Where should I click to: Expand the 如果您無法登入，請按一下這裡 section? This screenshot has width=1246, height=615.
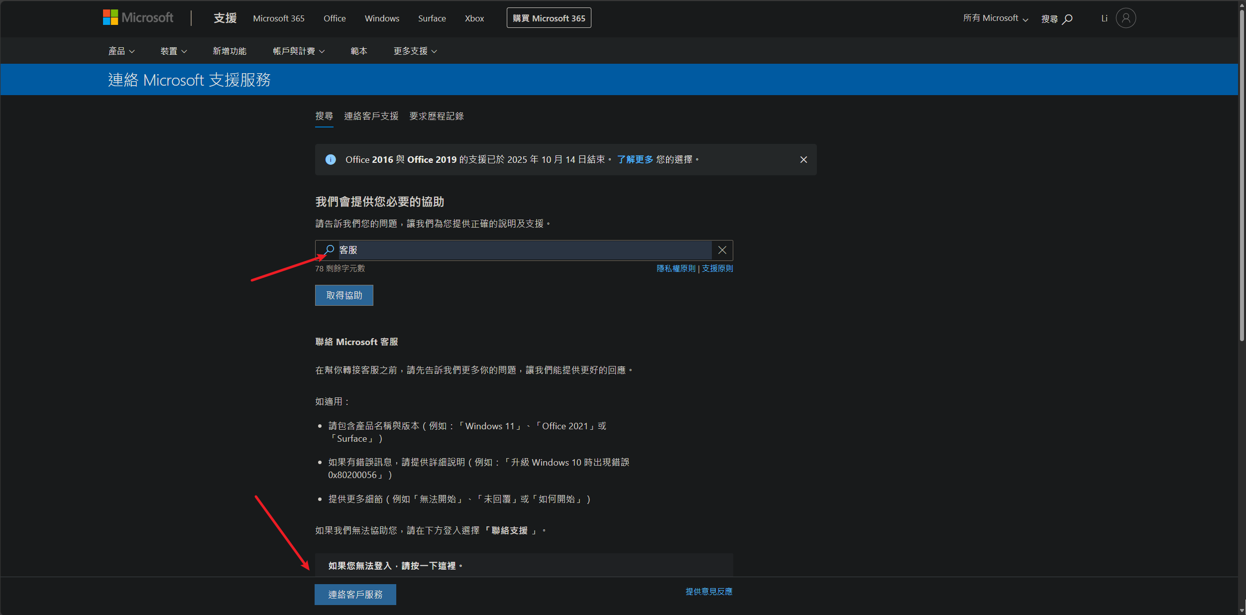click(524, 566)
